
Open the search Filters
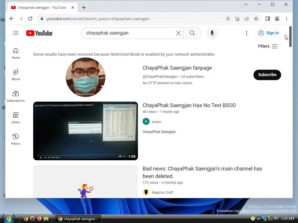268,46
